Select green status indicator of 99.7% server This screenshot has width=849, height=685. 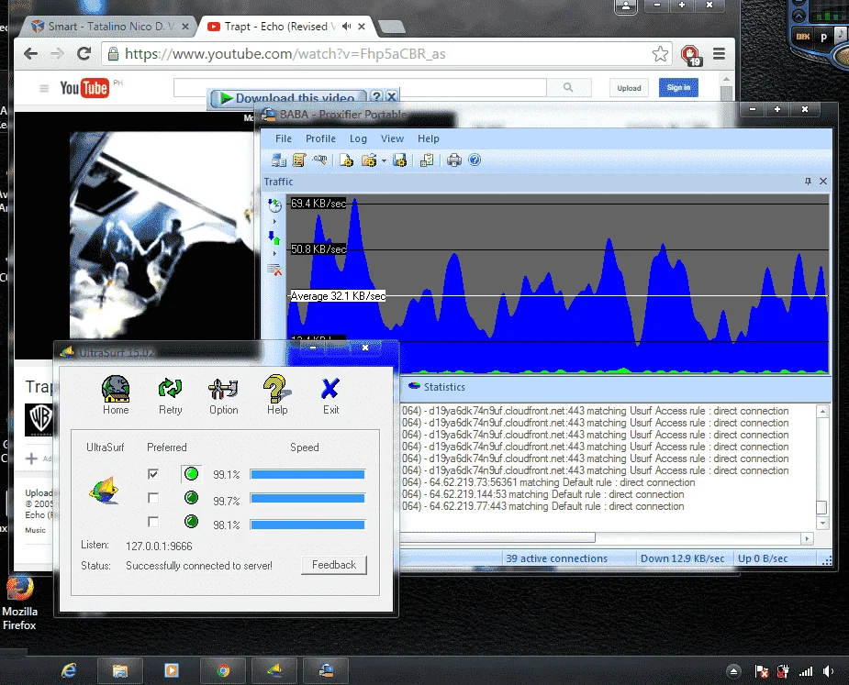pyautogui.click(x=191, y=498)
